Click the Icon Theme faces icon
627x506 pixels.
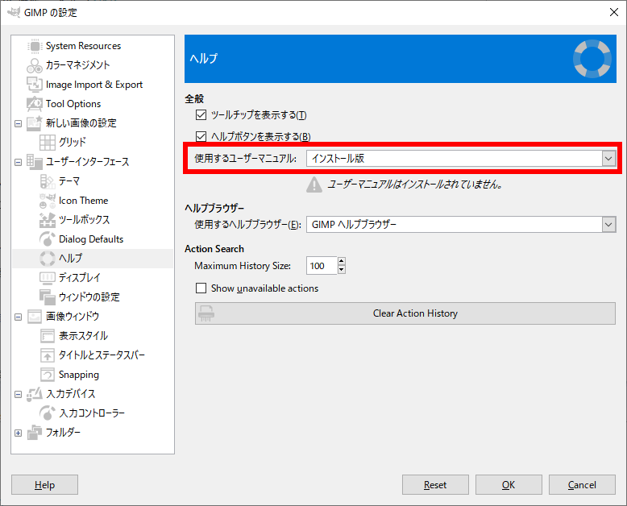(48, 201)
